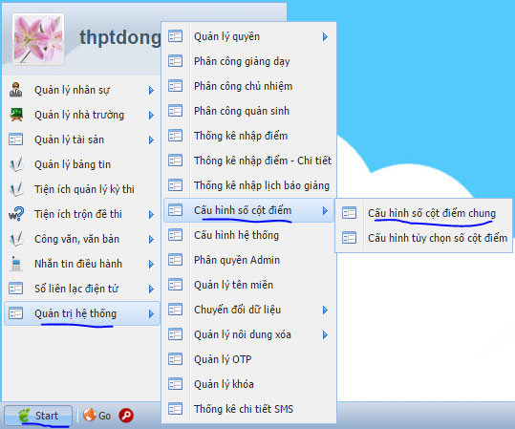Click the icon beside Cấu hình hệ thống
The width and height of the screenshot is (515, 429).
coord(176,235)
